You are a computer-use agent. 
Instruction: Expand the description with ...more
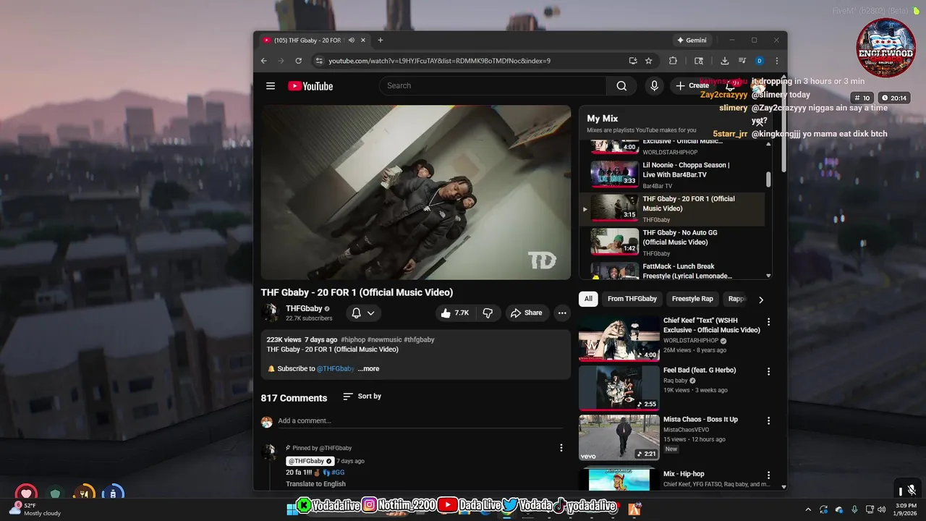368,369
